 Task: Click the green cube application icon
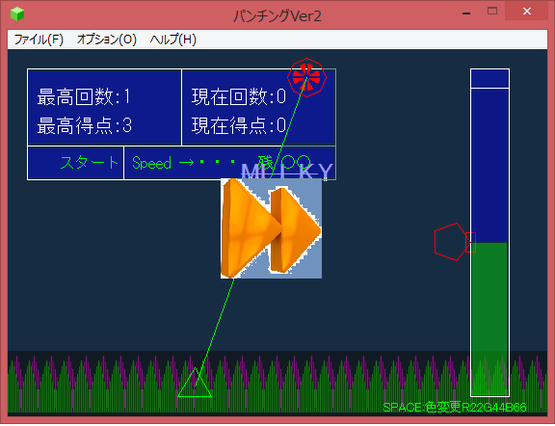(x=17, y=14)
